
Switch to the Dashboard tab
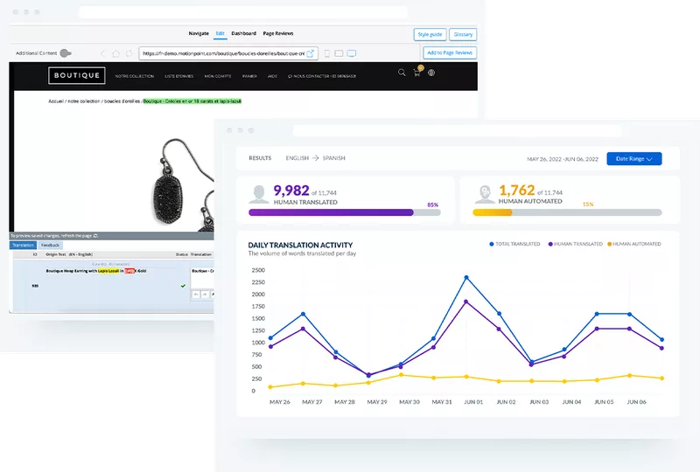click(x=244, y=33)
